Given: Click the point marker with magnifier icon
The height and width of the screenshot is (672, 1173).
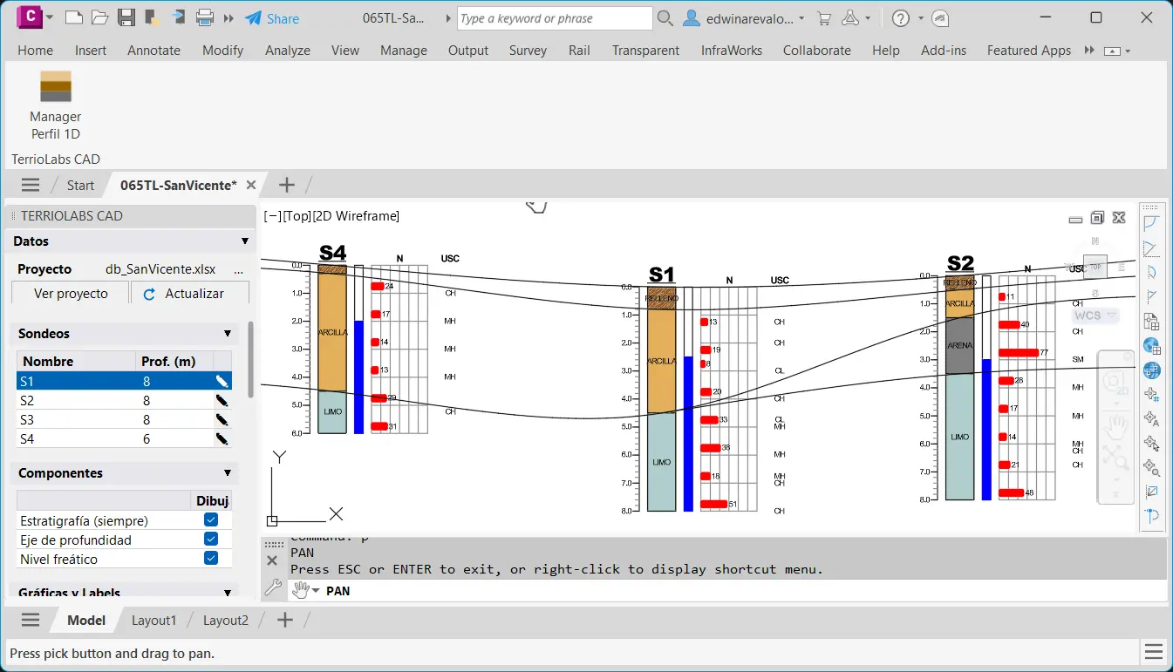Looking at the screenshot, I should (x=1151, y=468).
